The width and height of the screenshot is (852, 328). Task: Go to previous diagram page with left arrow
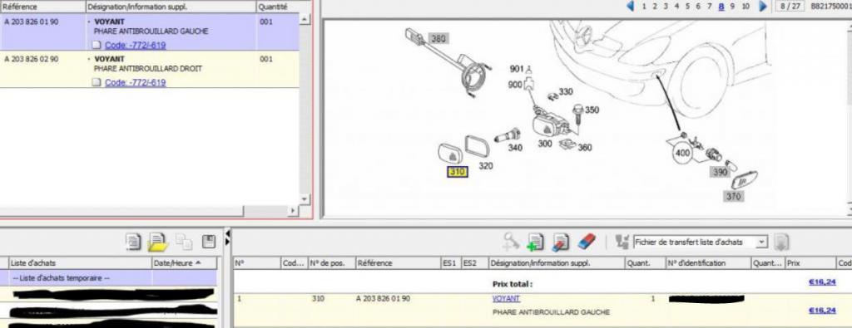(x=631, y=7)
